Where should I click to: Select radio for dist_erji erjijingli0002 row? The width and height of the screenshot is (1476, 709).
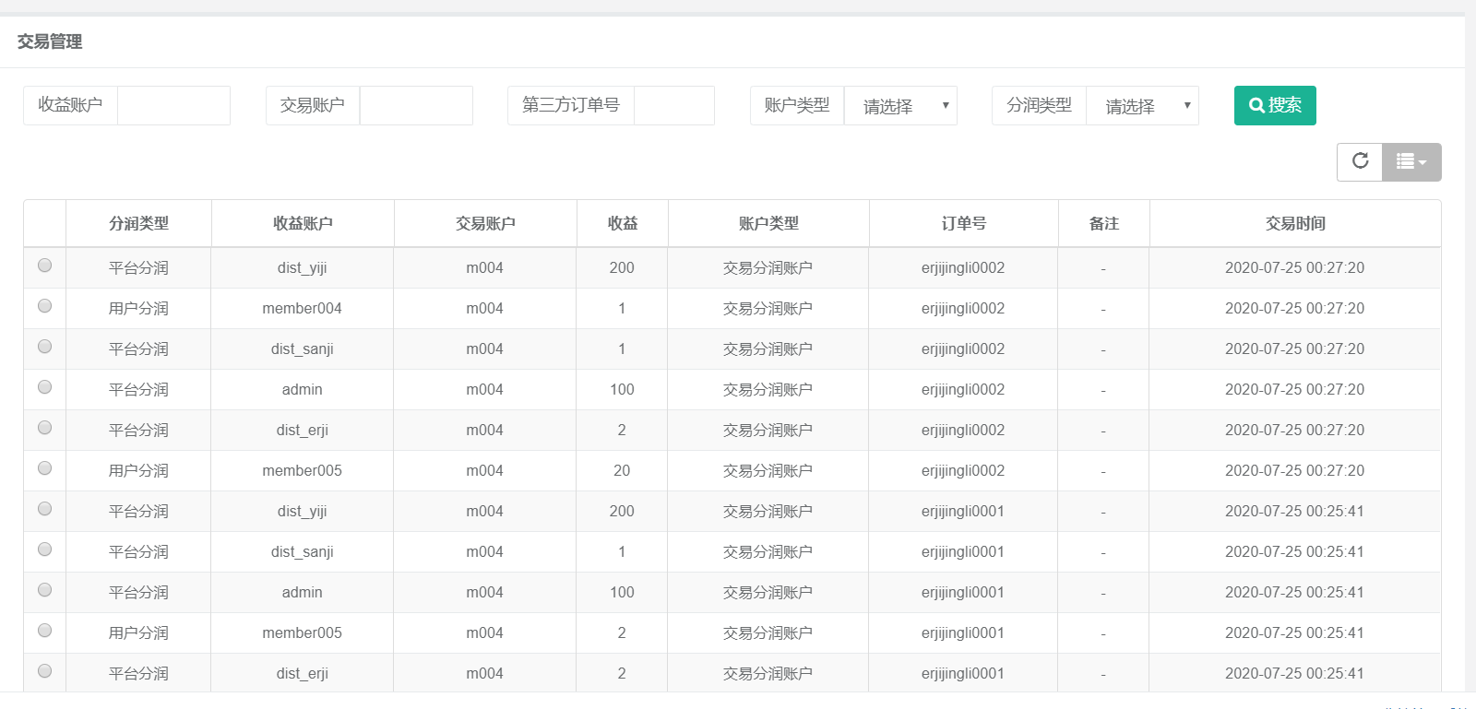pos(44,428)
